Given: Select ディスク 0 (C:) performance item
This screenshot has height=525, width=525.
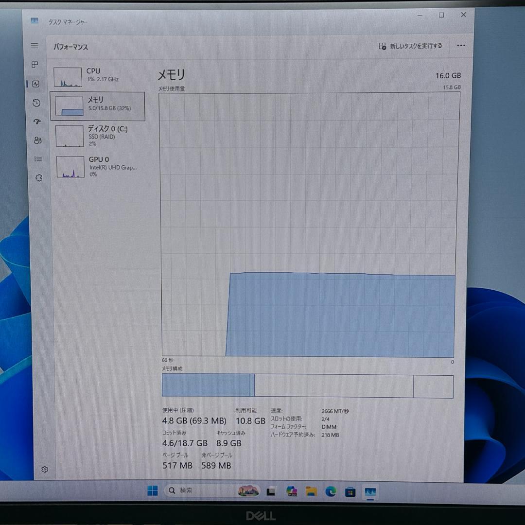Looking at the screenshot, I should pyautogui.click(x=99, y=136).
